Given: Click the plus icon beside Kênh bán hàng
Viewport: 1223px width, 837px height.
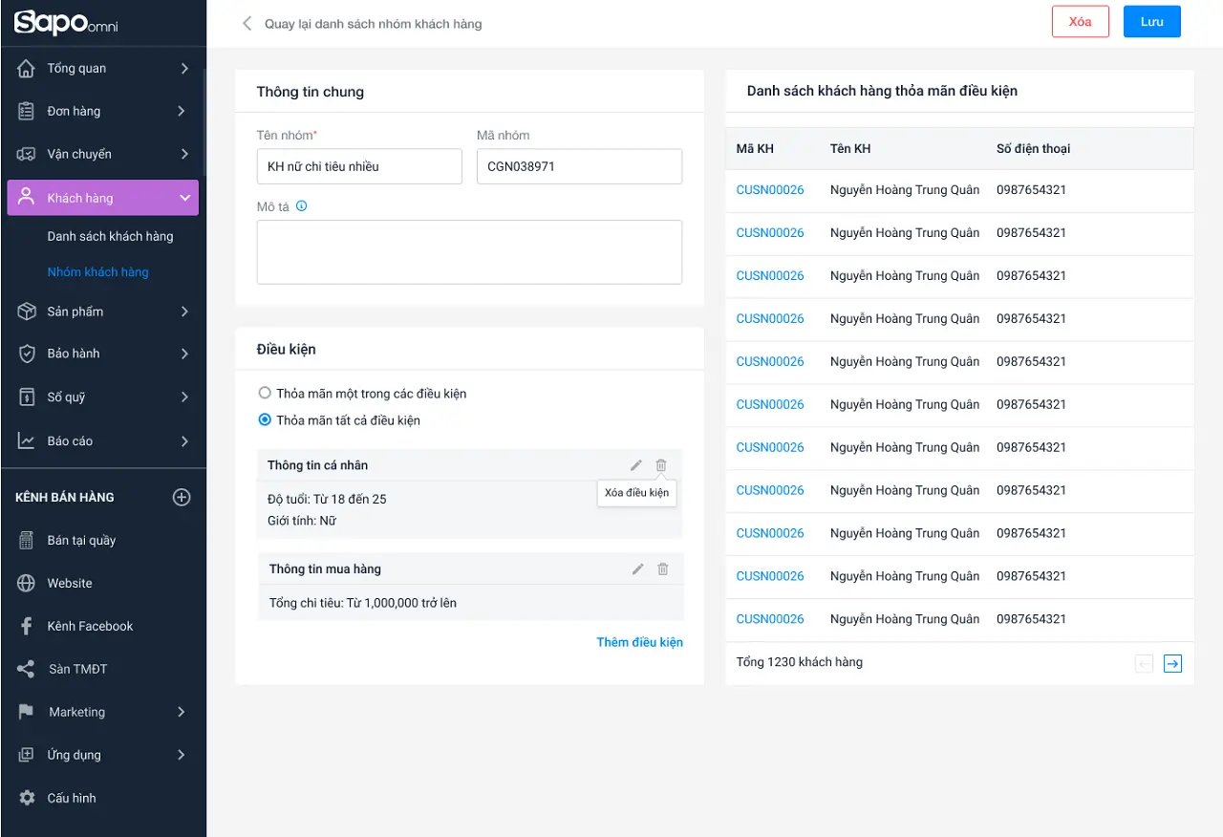Looking at the screenshot, I should click(x=182, y=497).
